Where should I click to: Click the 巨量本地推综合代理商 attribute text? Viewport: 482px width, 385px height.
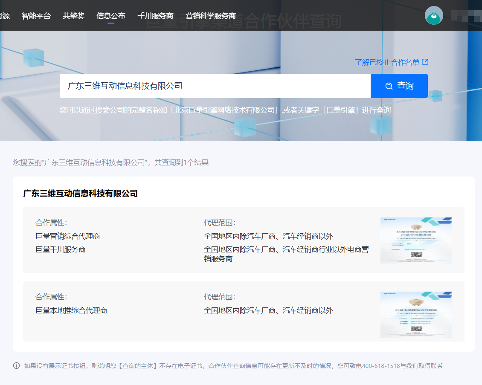click(71, 310)
